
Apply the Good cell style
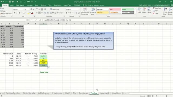click(x=128, y=9)
